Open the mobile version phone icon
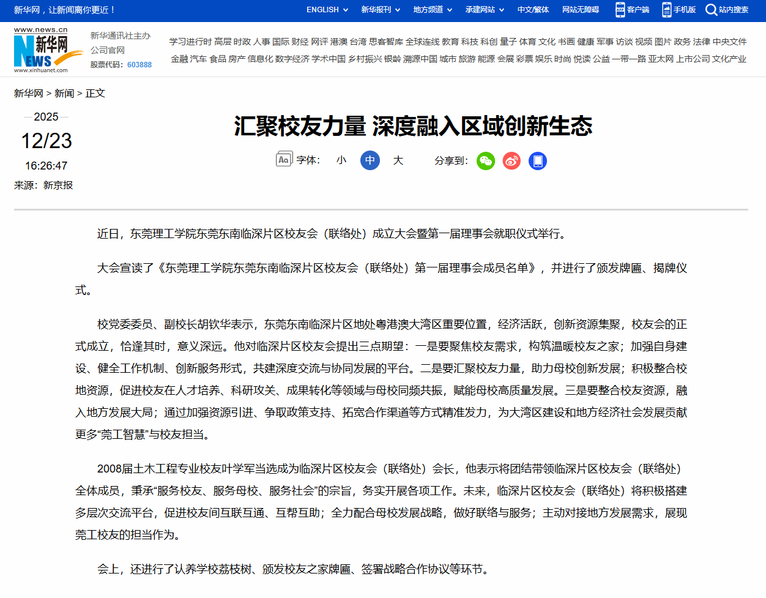Viewport: 766px width, 598px height. pos(666,10)
